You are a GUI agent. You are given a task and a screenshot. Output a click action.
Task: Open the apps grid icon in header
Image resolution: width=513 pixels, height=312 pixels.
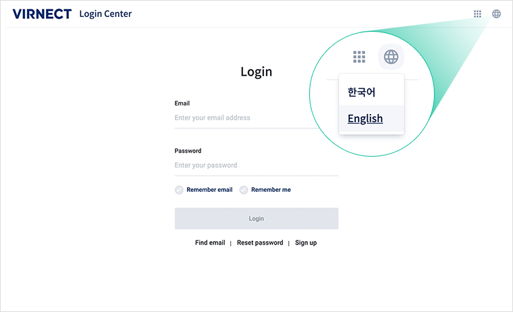tap(477, 14)
